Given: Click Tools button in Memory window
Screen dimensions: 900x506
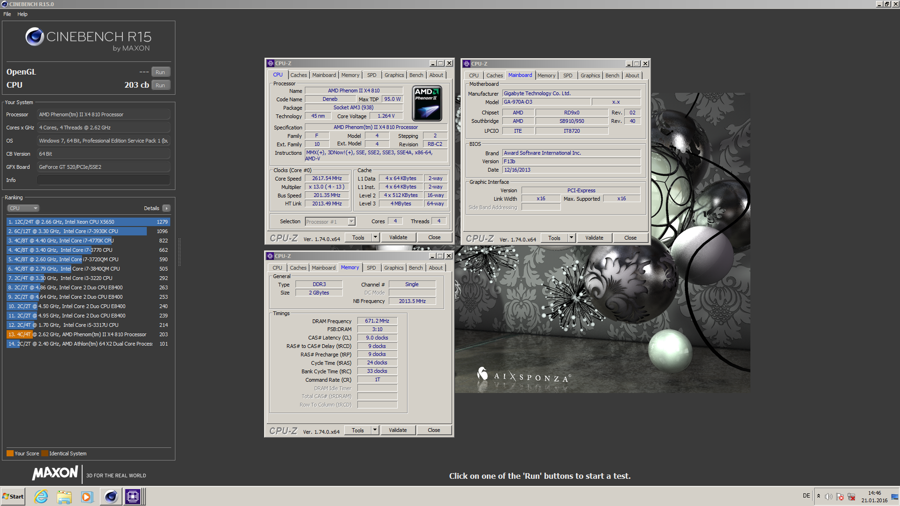Looking at the screenshot, I should click(x=358, y=430).
